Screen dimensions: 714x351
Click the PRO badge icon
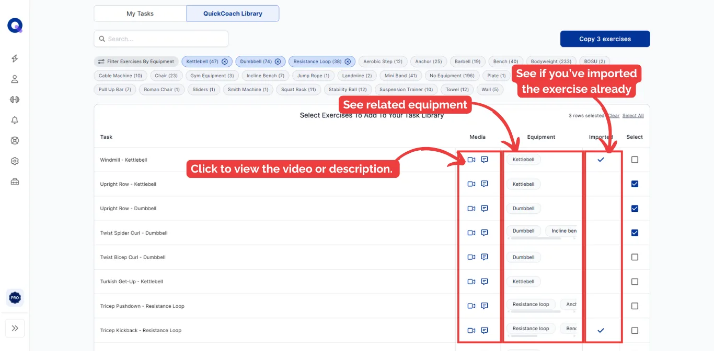(x=15, y=298)
